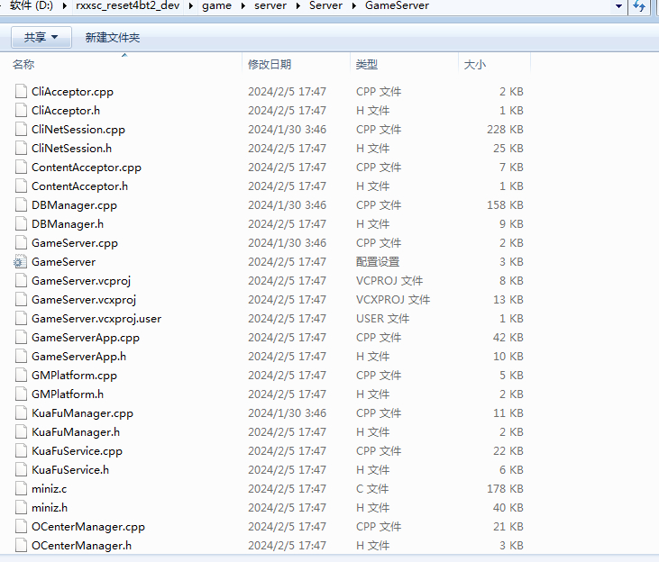Open the address bar history dropdown arrow
Viewport: 659px width, 562px height.
pos(618,6)
